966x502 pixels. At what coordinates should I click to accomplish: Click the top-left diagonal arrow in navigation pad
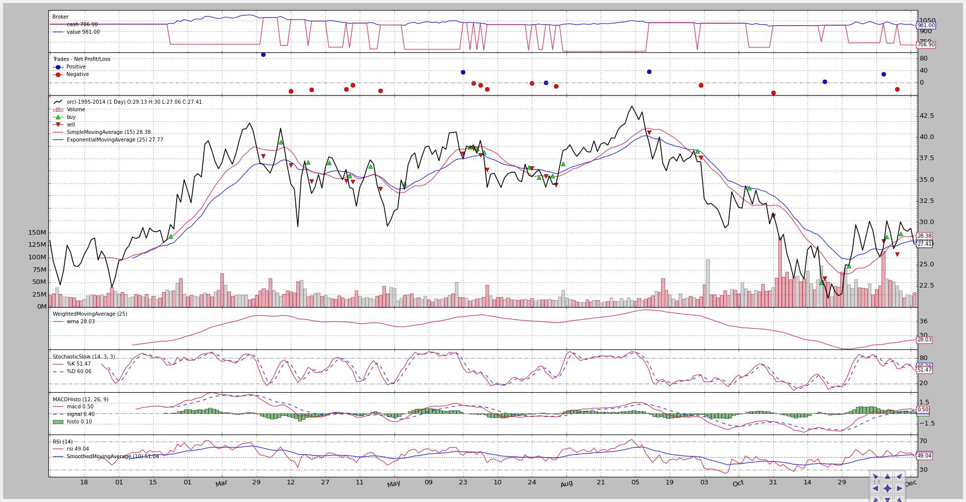click(x=875, y=476)
